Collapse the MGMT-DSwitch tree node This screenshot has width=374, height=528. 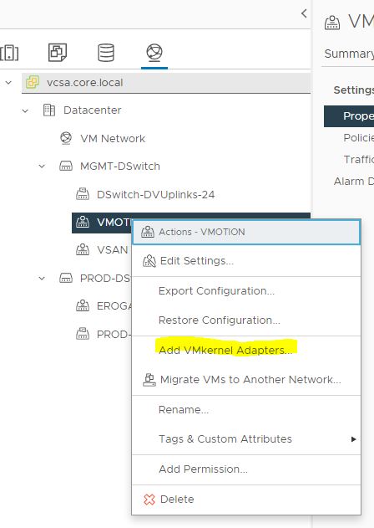point(42,167)
